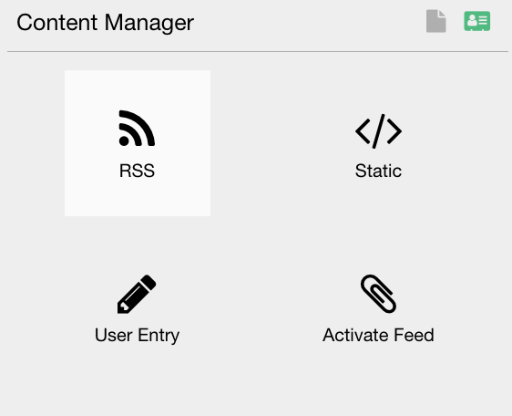512x416 pixels.
Task: Click the User Entry text label
Action: [137, 335]
